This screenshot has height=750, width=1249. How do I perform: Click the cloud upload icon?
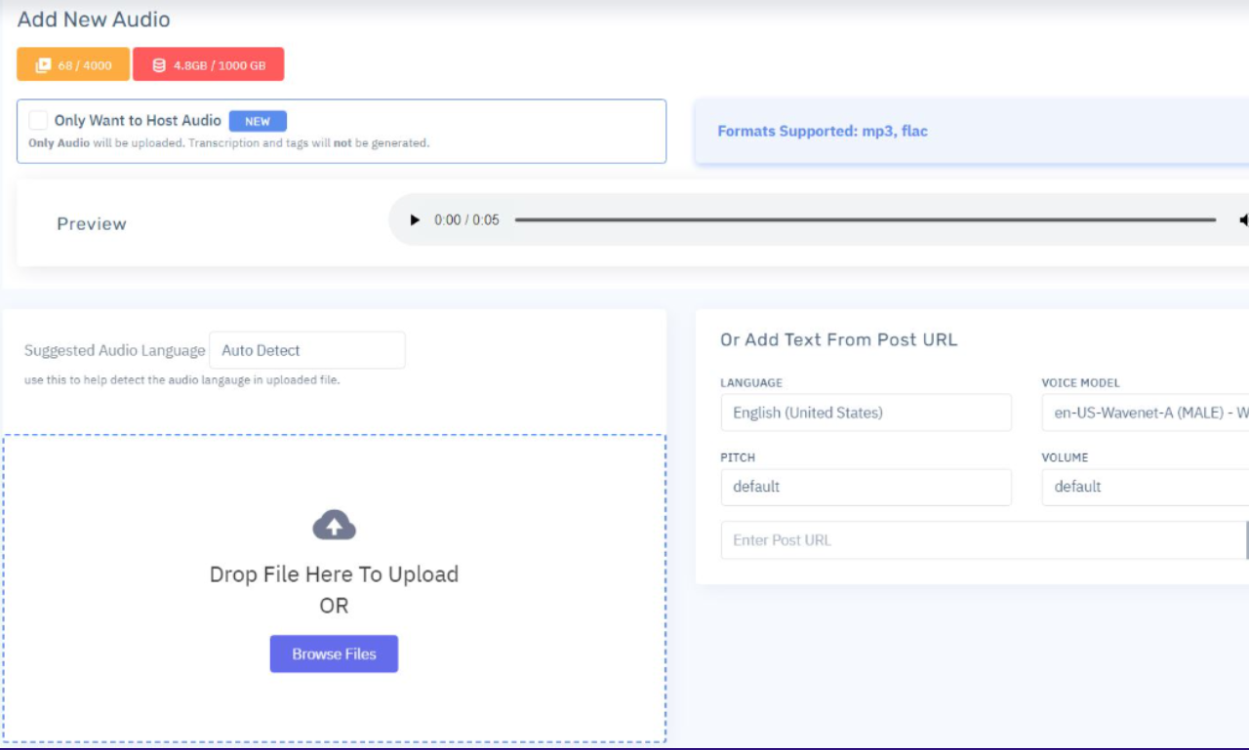click(x=334, y=525)
